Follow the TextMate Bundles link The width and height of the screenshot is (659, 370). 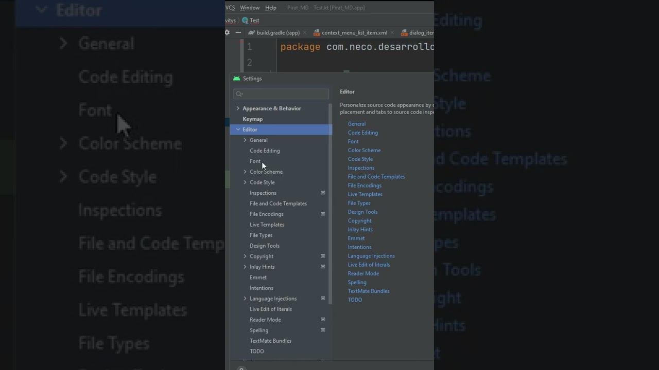point(369,291)
